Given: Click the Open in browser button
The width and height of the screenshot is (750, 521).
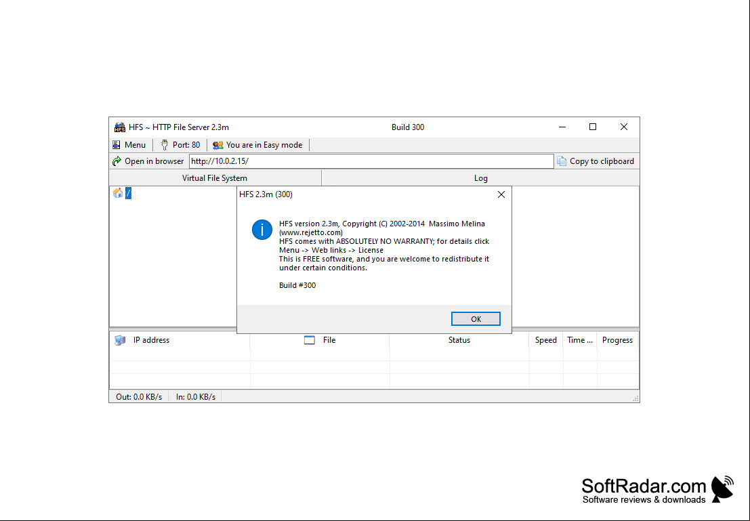Looking at the screenshot, I should click(x=148, y=161).
